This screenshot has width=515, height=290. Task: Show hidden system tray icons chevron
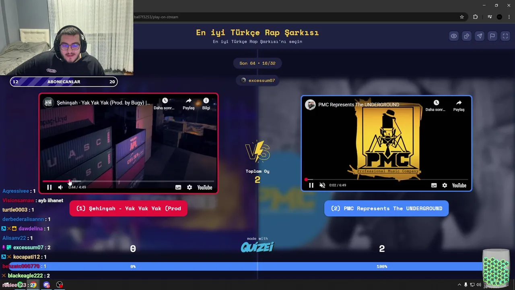click(459, 285)
